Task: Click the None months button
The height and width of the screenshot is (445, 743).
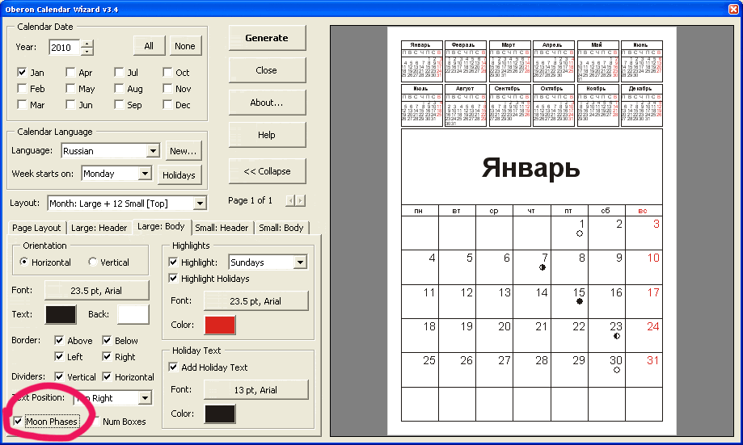Action: tap(185, 46)
